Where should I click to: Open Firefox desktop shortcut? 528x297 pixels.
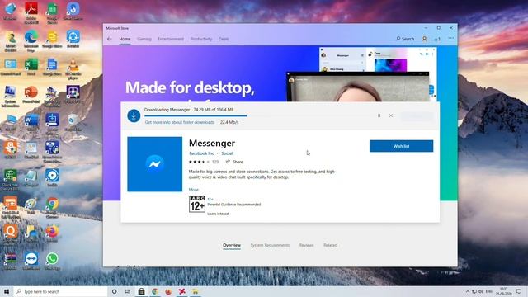tap(52, 233)
